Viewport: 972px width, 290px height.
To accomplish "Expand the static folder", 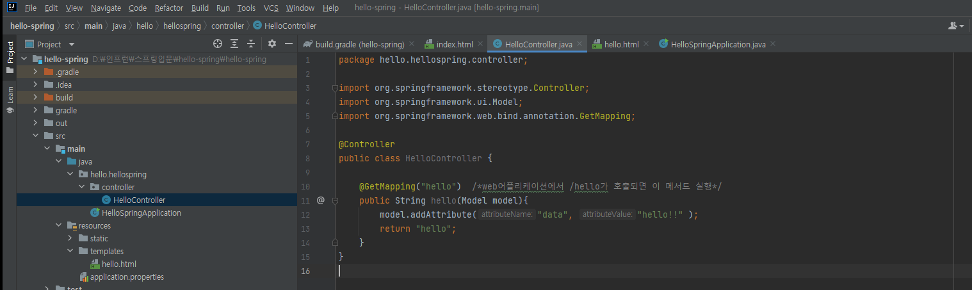I will (70, 238).
